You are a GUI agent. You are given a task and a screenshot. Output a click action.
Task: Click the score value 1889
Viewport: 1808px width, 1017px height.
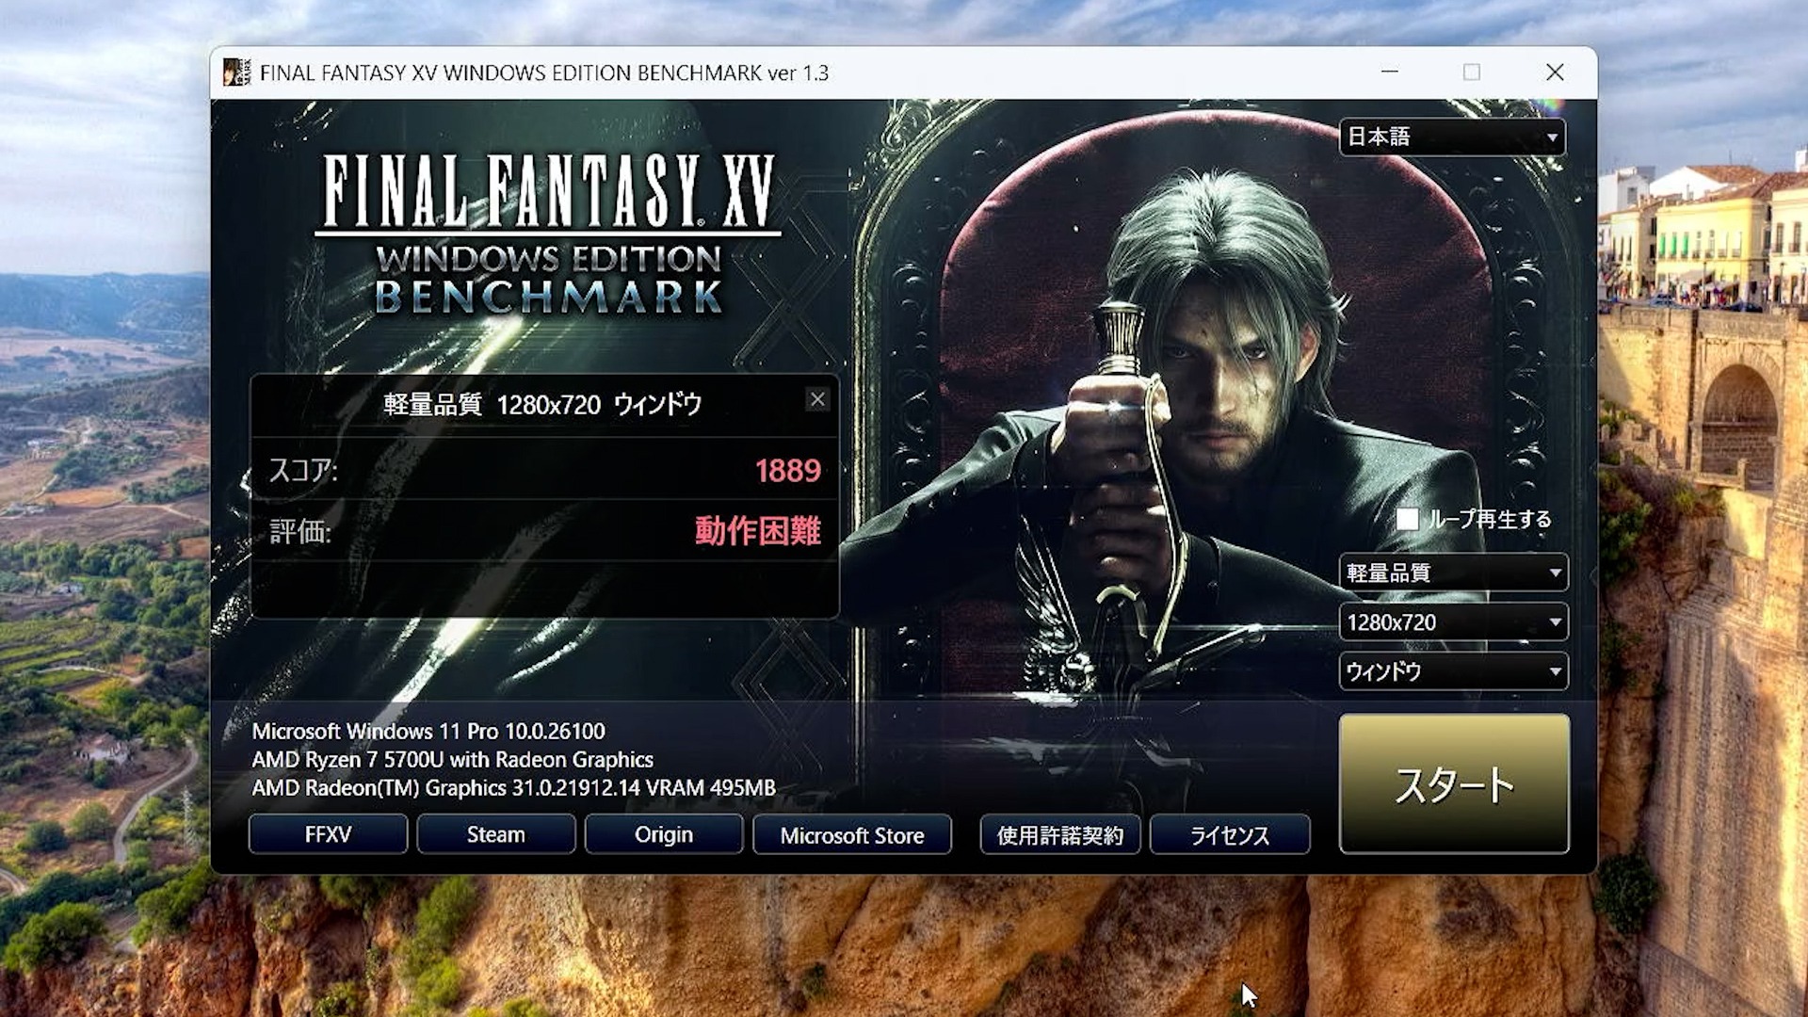point(787,470)
